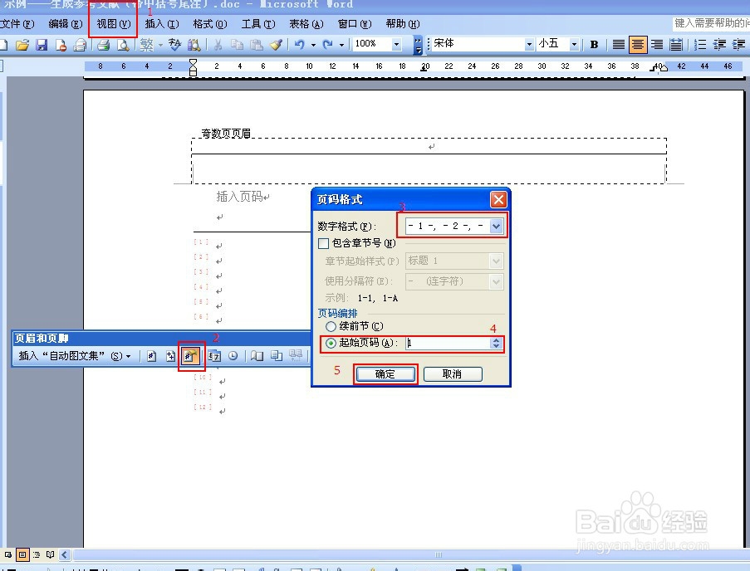This screenshot has width=750, height=571.
Task: Open the 视图 menu
Action: (x=113, y=24)
